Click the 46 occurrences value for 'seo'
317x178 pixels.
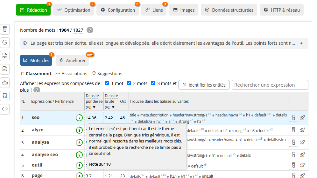123,118
